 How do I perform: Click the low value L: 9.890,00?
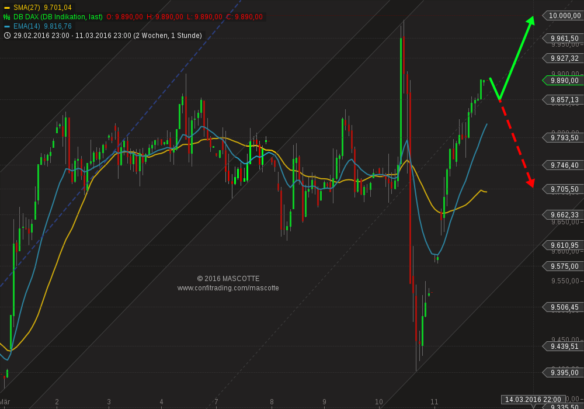click(x=204, y=17)
